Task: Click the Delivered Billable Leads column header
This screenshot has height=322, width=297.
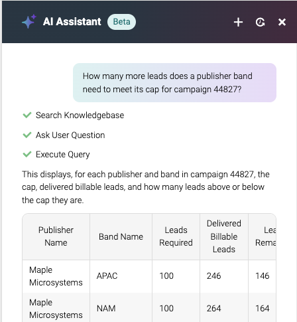Action: click(x=224, y=236)
